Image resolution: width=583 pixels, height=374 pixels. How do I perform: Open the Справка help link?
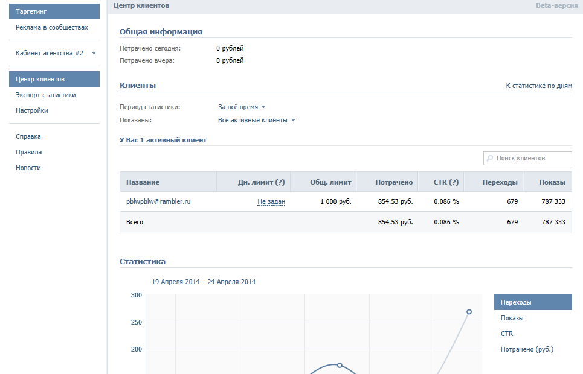[x=28, y=136]
